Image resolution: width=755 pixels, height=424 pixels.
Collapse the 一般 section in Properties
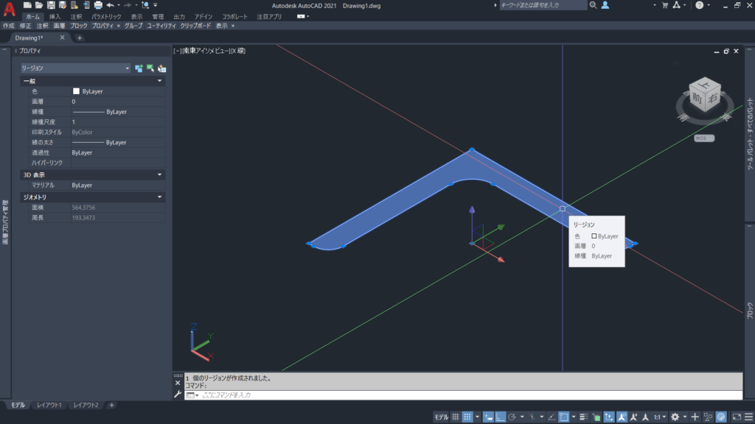(x=159, y=81)
